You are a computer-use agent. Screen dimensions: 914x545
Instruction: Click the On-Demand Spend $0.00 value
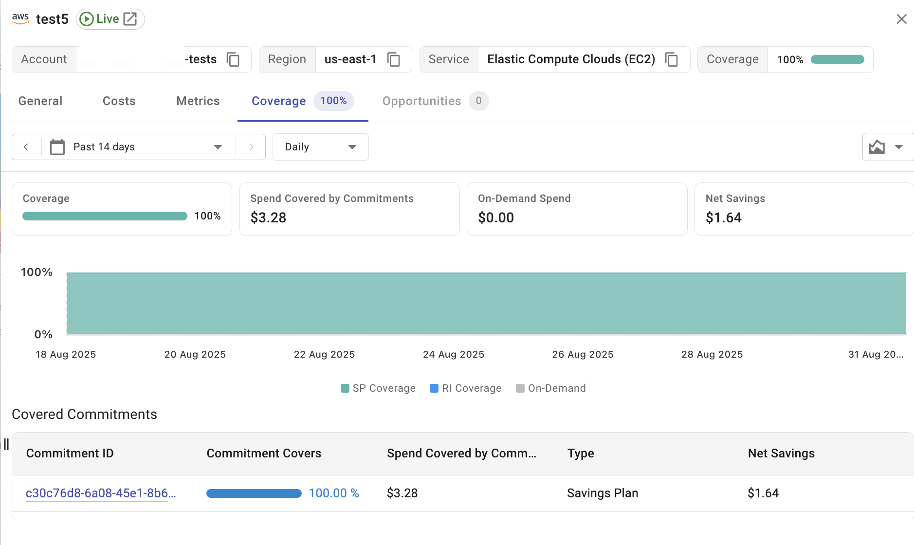pyautogui.click(x=496, y=218)
